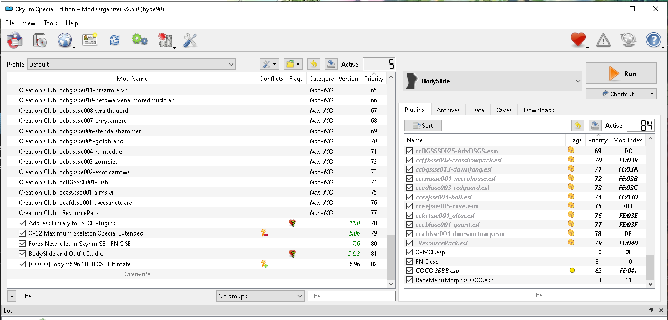Click the flag icon on BodySlide row
The width and height of the screenshot is (668, 320).
click(x=292, y=254)
